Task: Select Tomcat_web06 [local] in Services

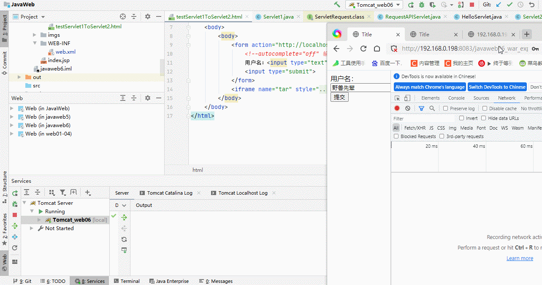Action: point(76,220)
